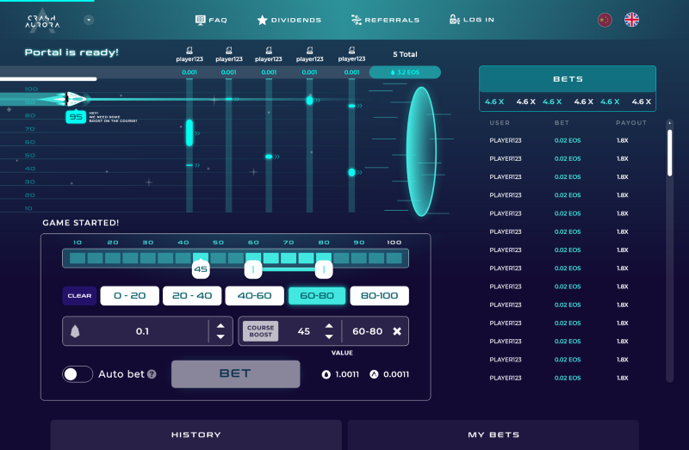Click the third column's bet marker
The width and height of the screenshot is (689, 450).
point(269,157)
